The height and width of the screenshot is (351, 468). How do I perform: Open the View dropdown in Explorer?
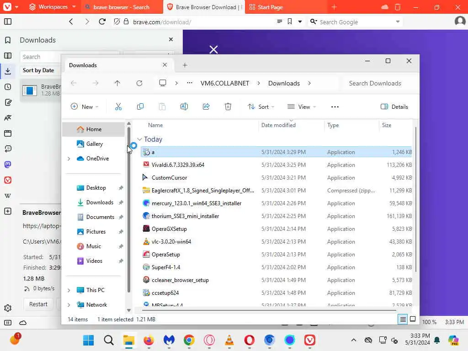tap(302, 107)
